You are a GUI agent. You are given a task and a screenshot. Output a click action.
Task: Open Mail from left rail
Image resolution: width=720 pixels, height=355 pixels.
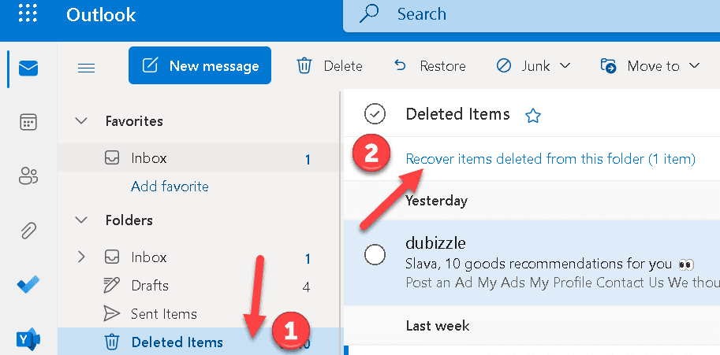pyautogui.click(x=28, y=69)
